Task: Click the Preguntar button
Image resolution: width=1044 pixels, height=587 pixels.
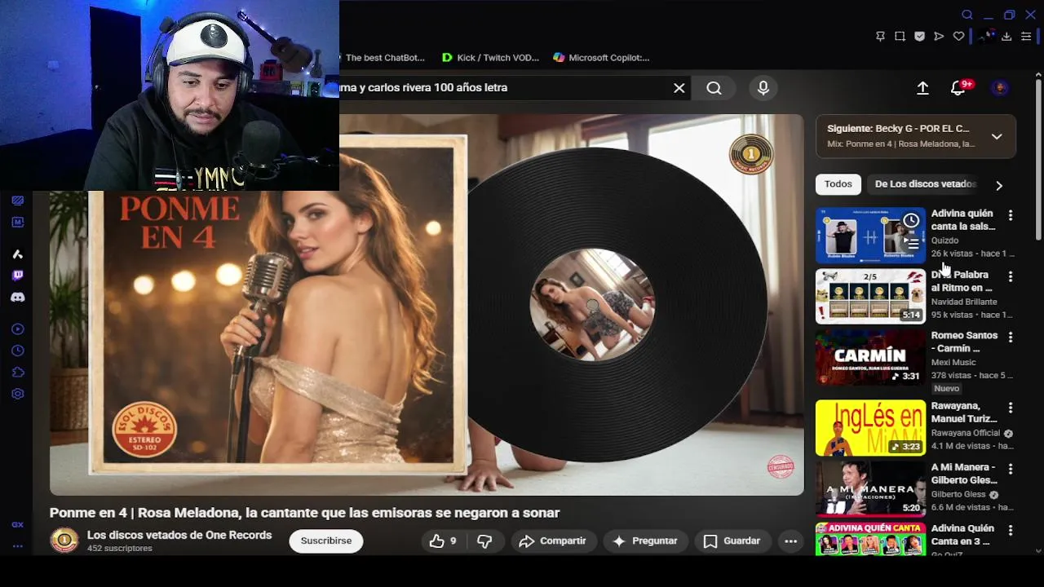Action: coord(645,541)
